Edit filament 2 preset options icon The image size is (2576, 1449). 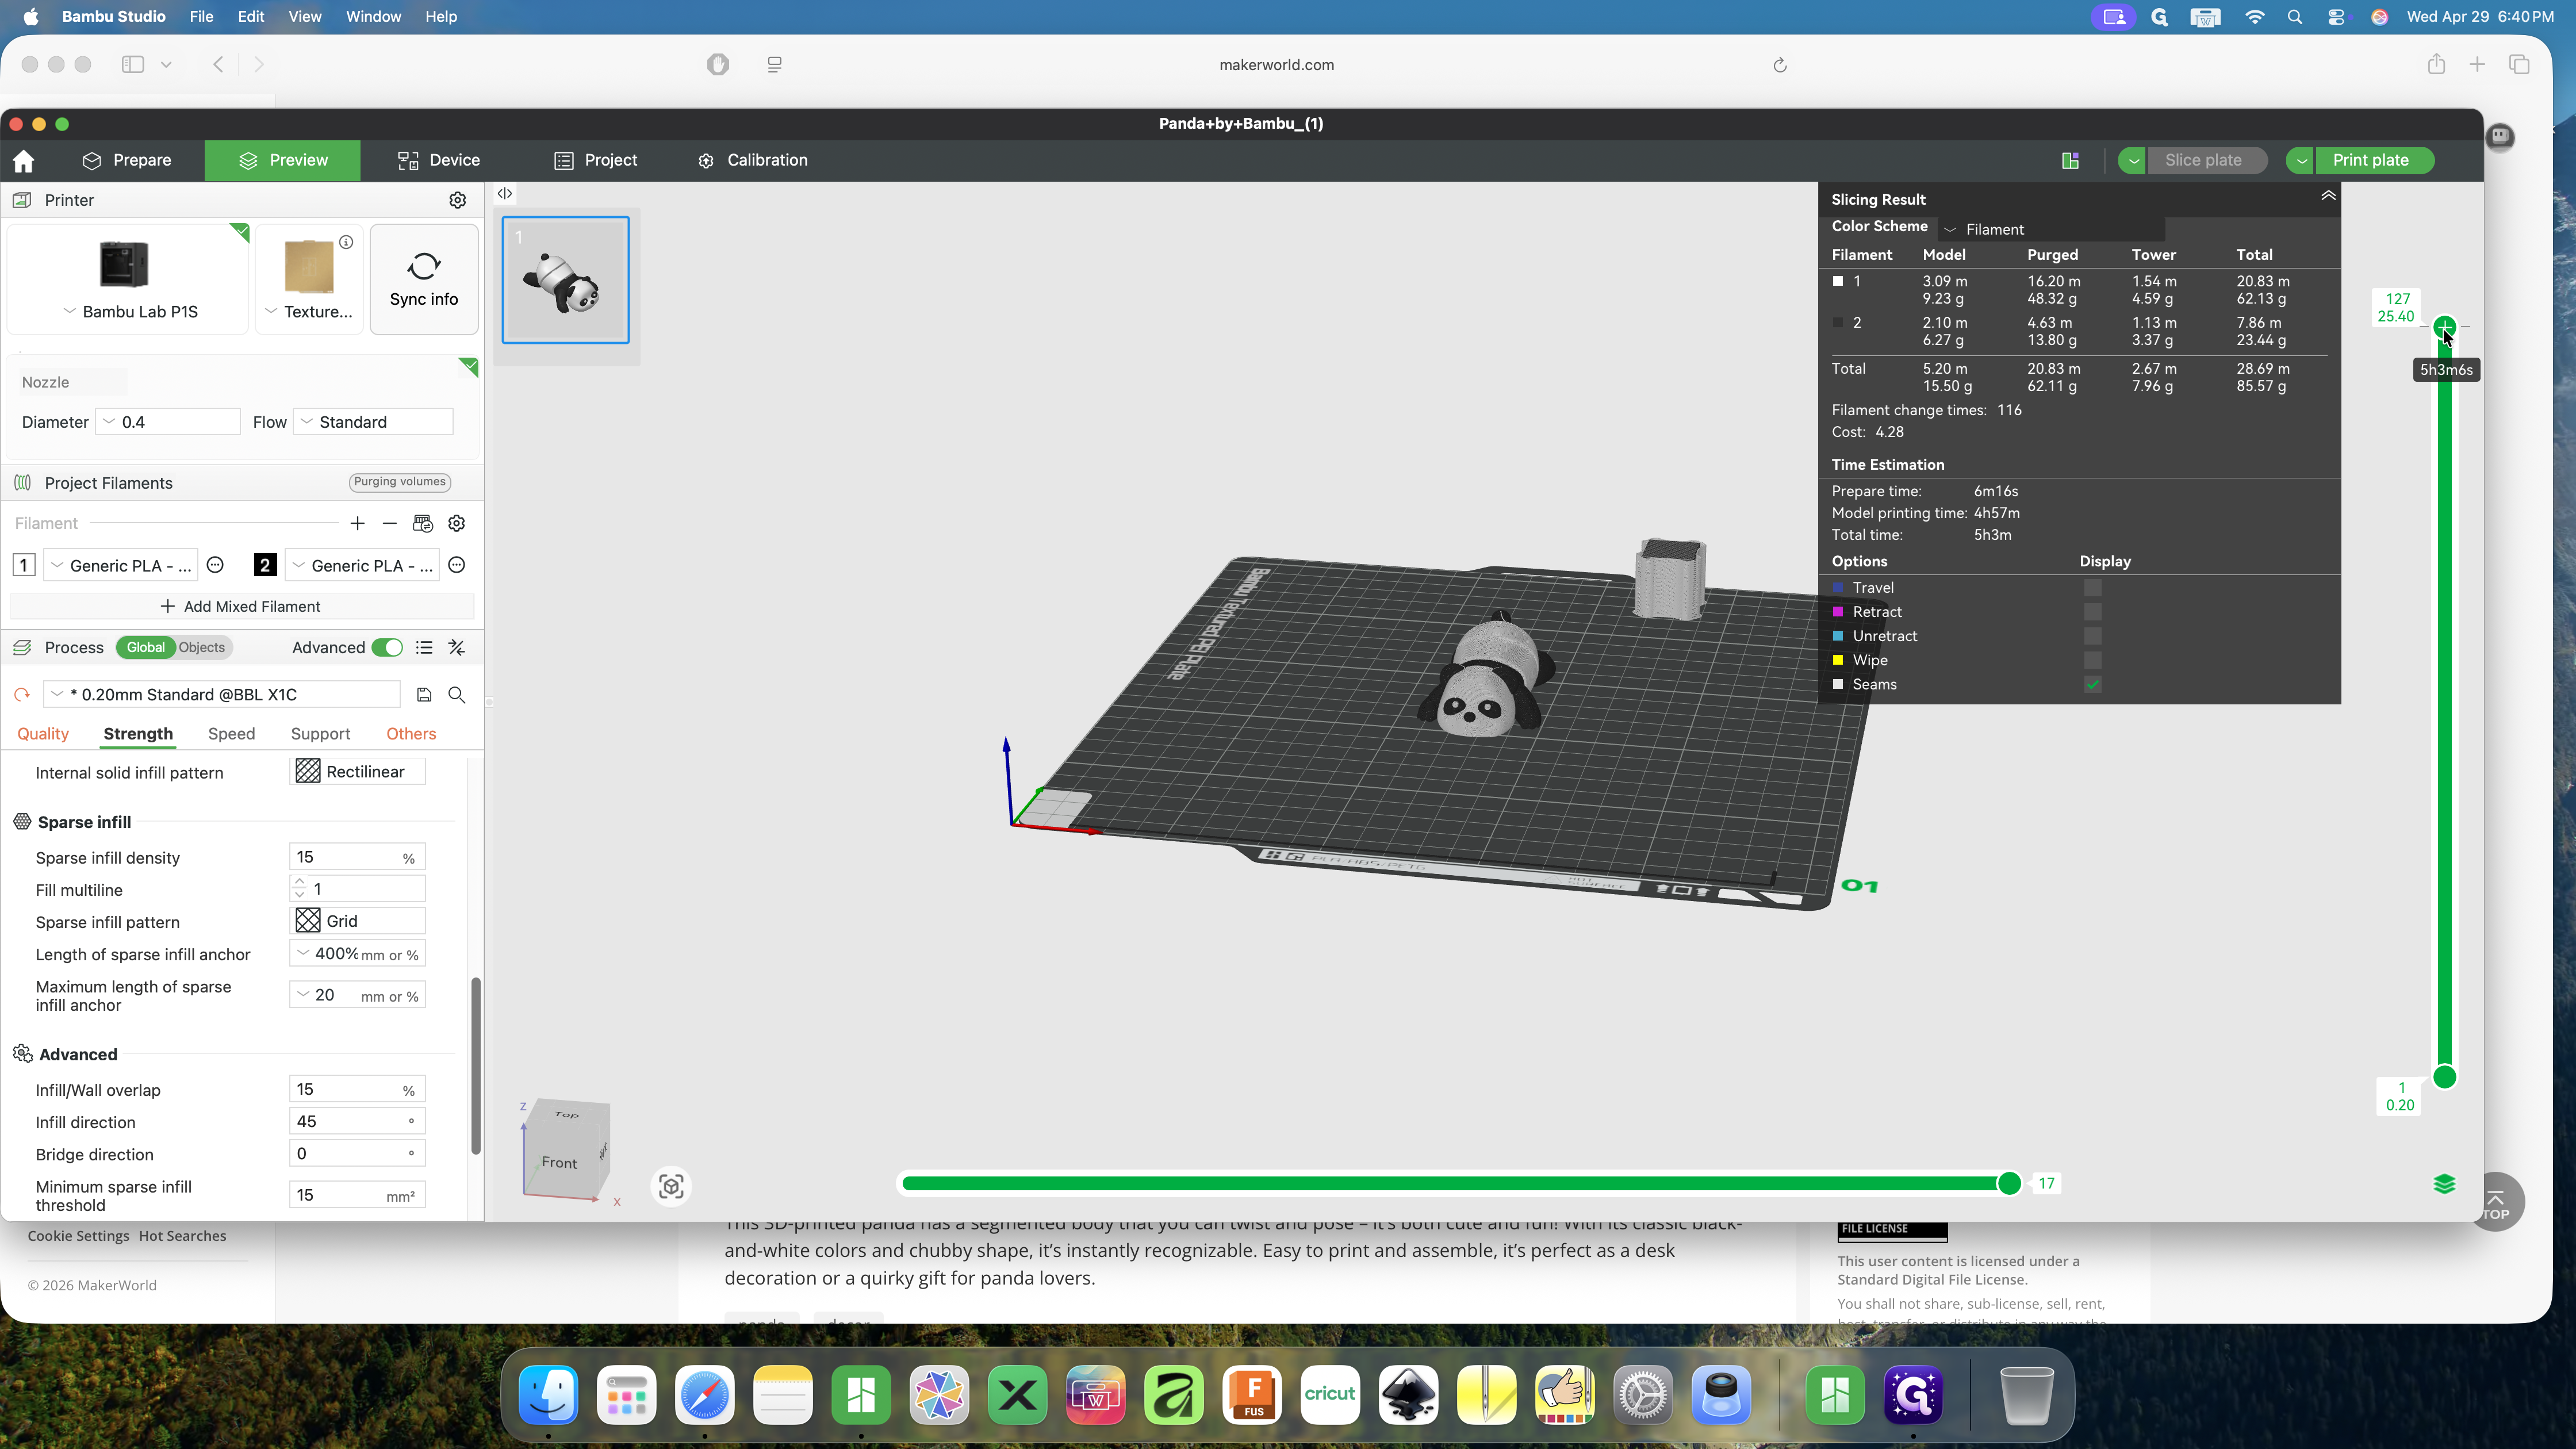457,566
